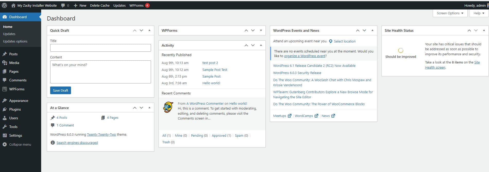The image size is (489, 172).
Task: Click the Collapse menu arrow icon
Action: click(4, 144)
